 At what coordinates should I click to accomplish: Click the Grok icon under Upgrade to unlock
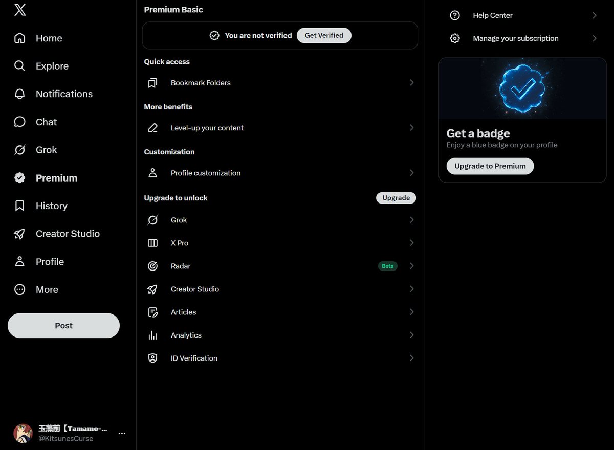click(152, 220)
